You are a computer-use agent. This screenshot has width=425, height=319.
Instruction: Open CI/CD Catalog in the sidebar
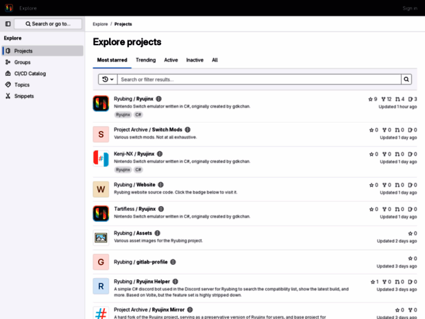tap(42, 74)
